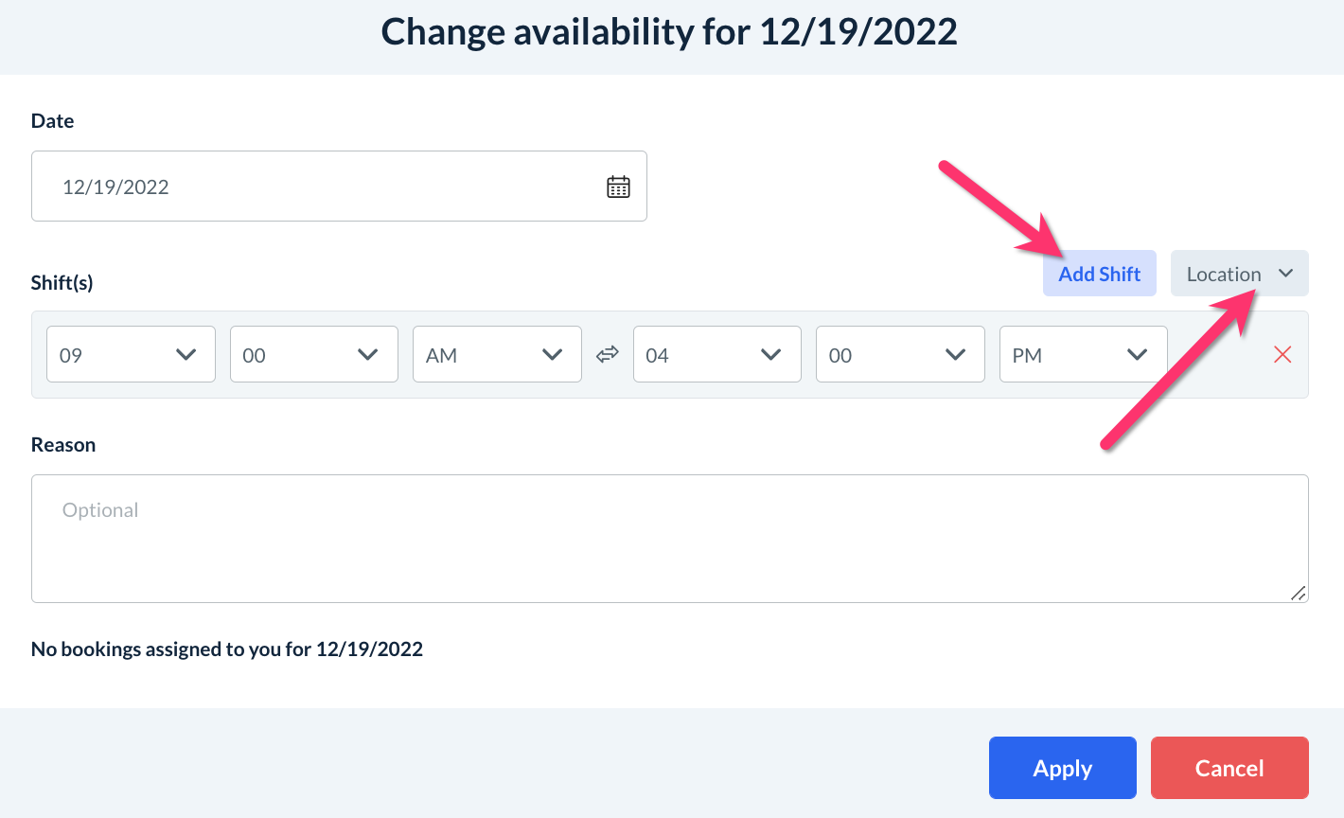Open the start hour 09 dropdown
The height and width of the screenshot is (818, 1344).
tap(131, 355)
